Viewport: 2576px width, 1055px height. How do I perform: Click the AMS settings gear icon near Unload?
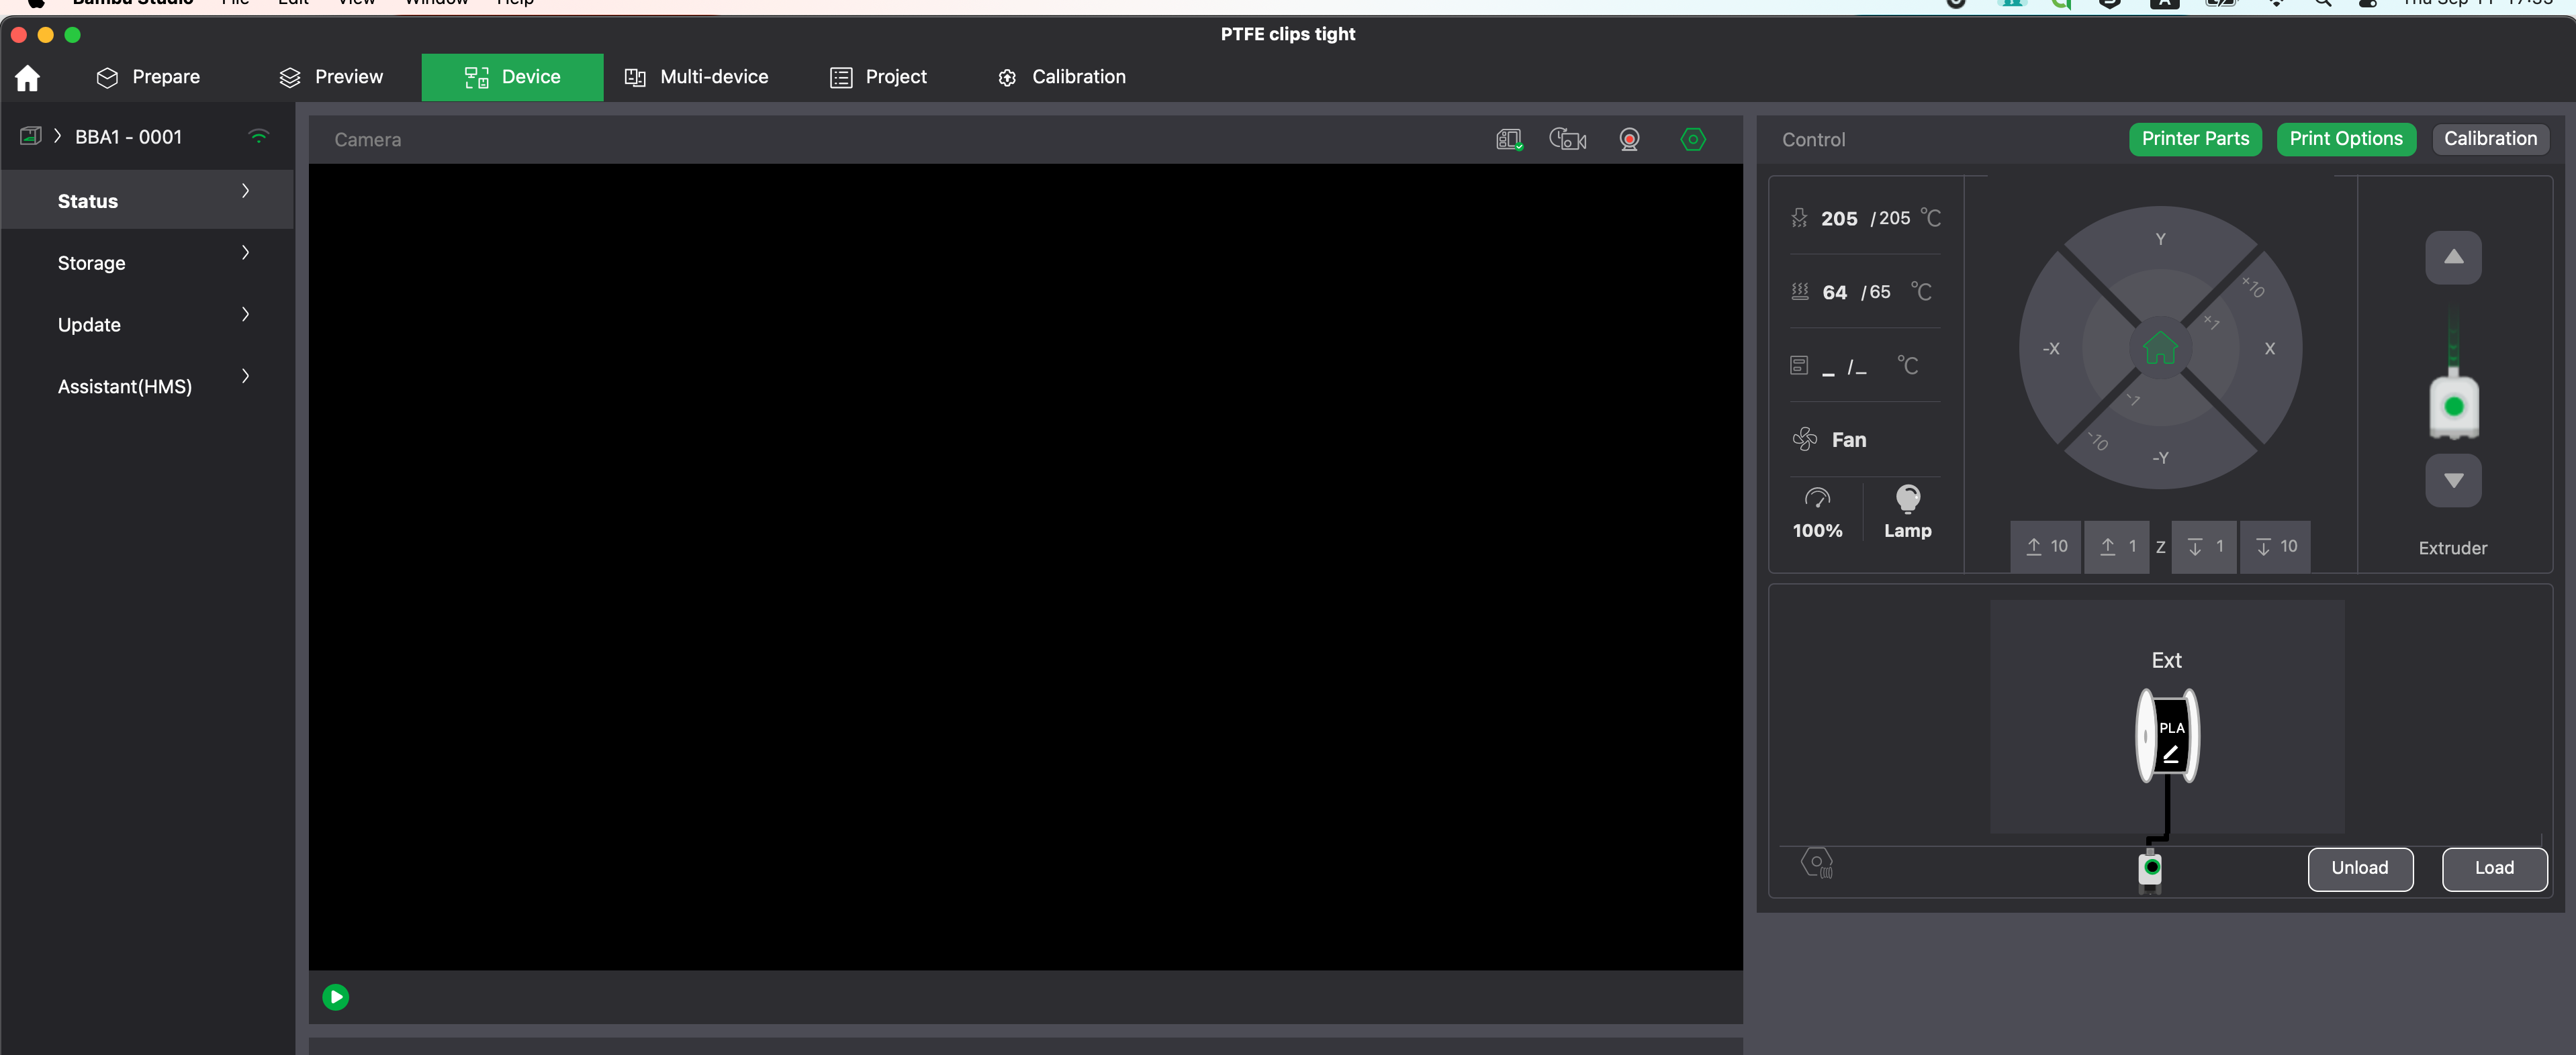click(1817, 862)
